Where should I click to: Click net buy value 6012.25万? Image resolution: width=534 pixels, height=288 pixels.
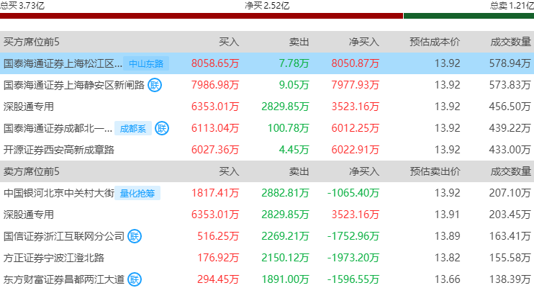tap(356, 128)
